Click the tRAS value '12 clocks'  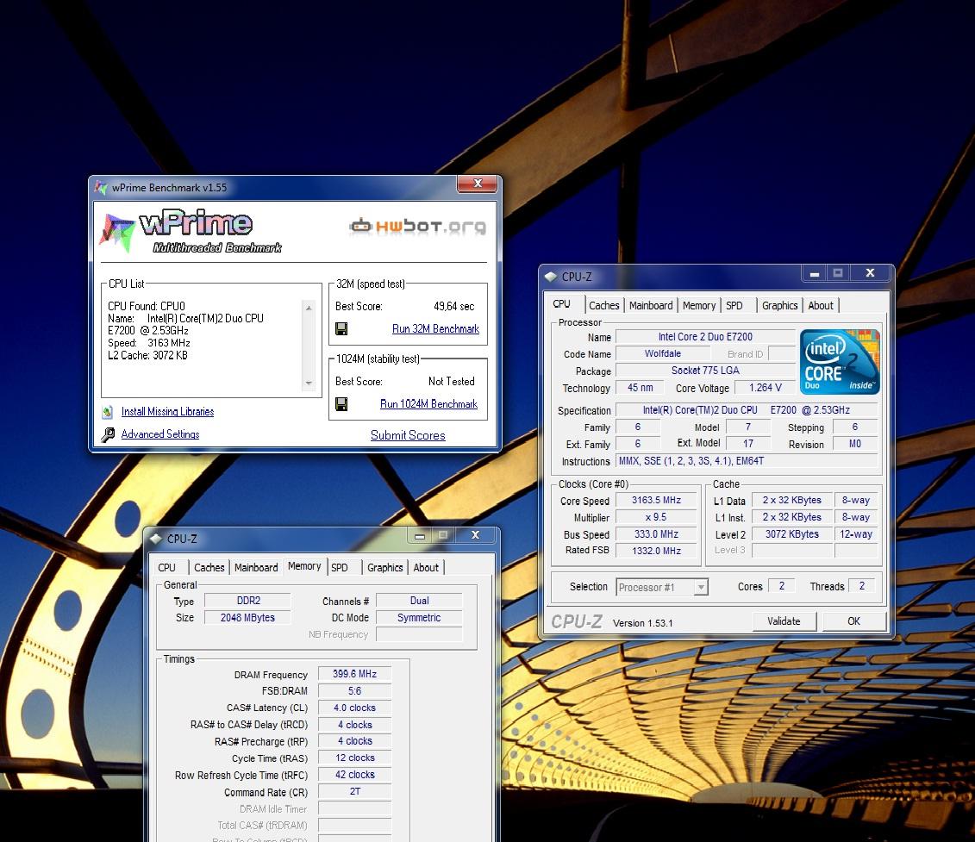(354, 758)
